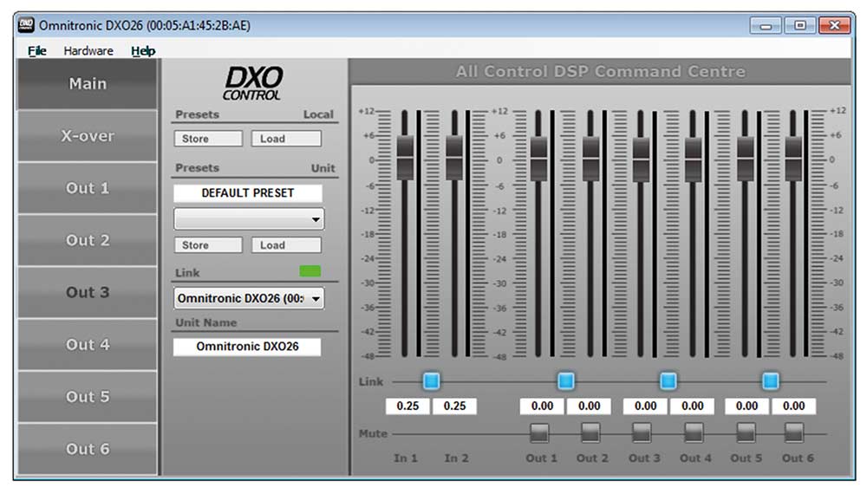Click the Out 3 fader knob
Viewport: 867px width, 494px height.
[641, 159]
